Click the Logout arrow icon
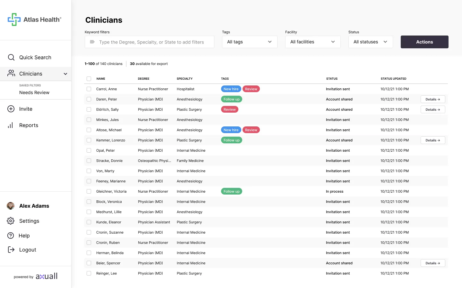Screen dimensions: 462x288 click(11, 250)
